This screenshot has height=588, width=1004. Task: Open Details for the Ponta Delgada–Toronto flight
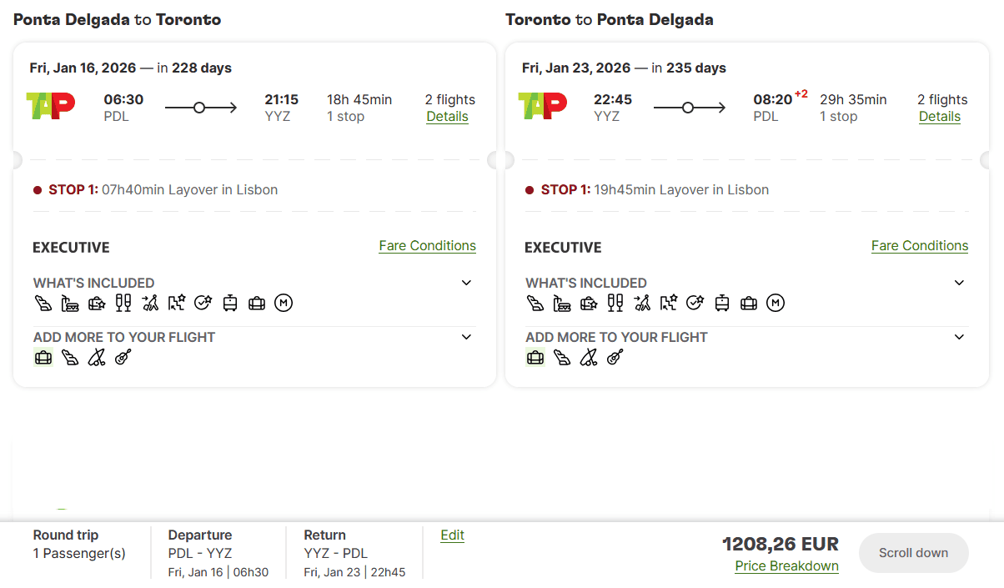pos(447,117)
